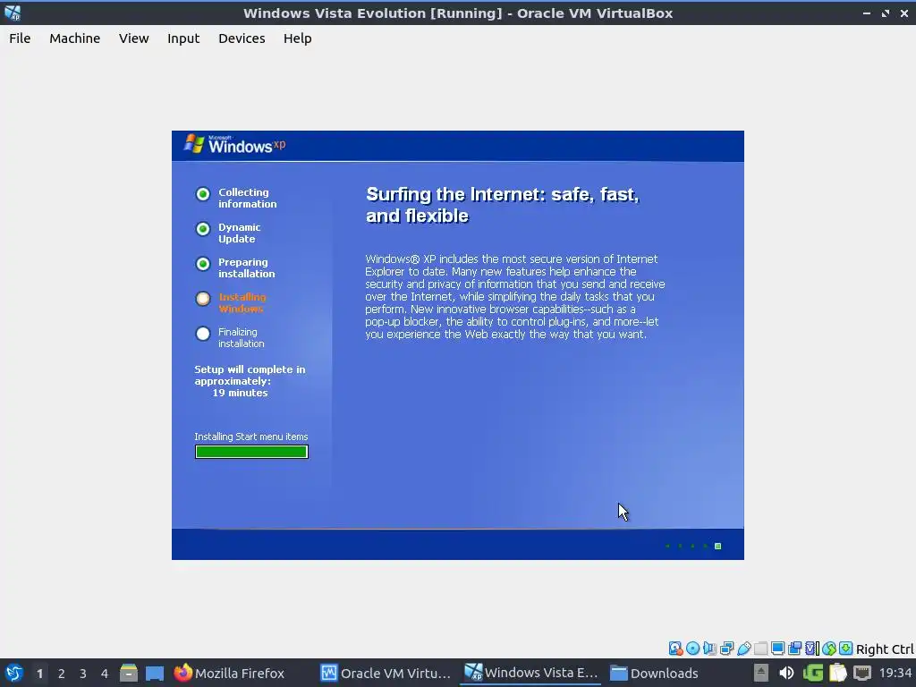The width and height of the screenshot is (916, 687).
Task: Open the Machine menu
Action: click(x=75, y=38)
